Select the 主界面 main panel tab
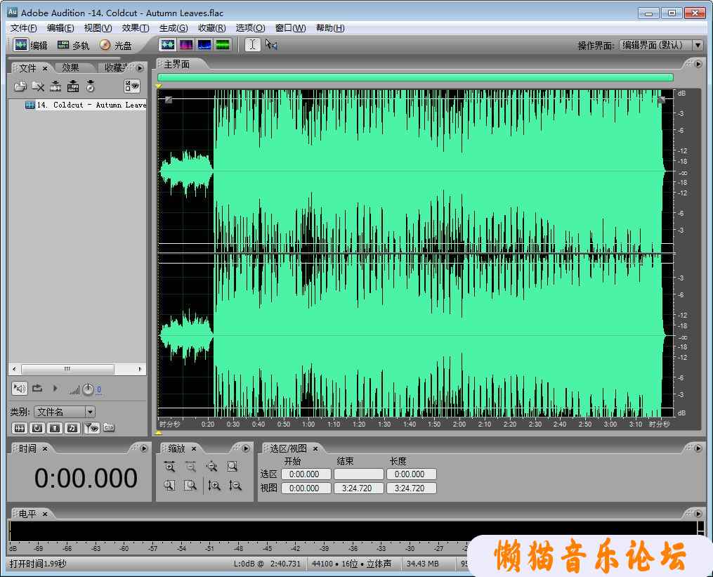 point(177,65)
